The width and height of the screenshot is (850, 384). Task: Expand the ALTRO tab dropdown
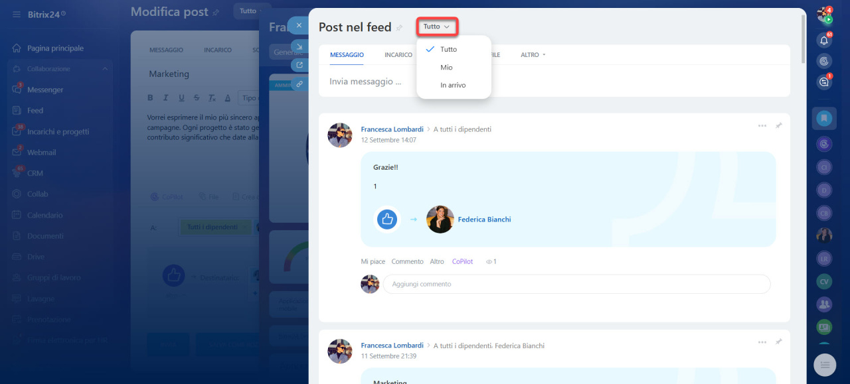(x=533, y=55)
